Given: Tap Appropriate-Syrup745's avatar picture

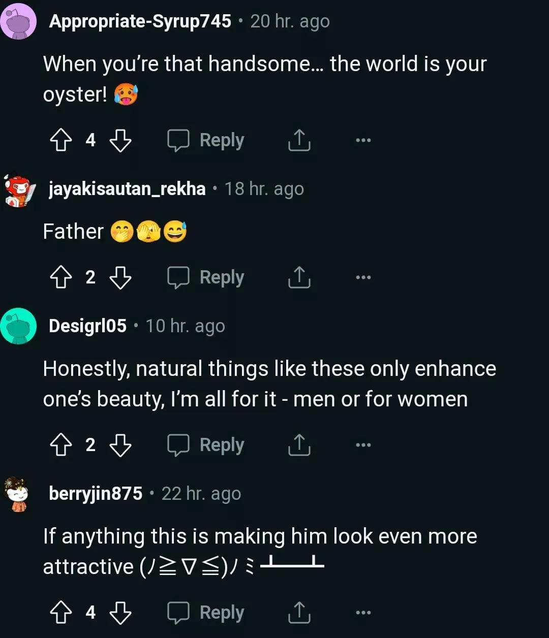Looking at the screenshot, I should 18,21.
